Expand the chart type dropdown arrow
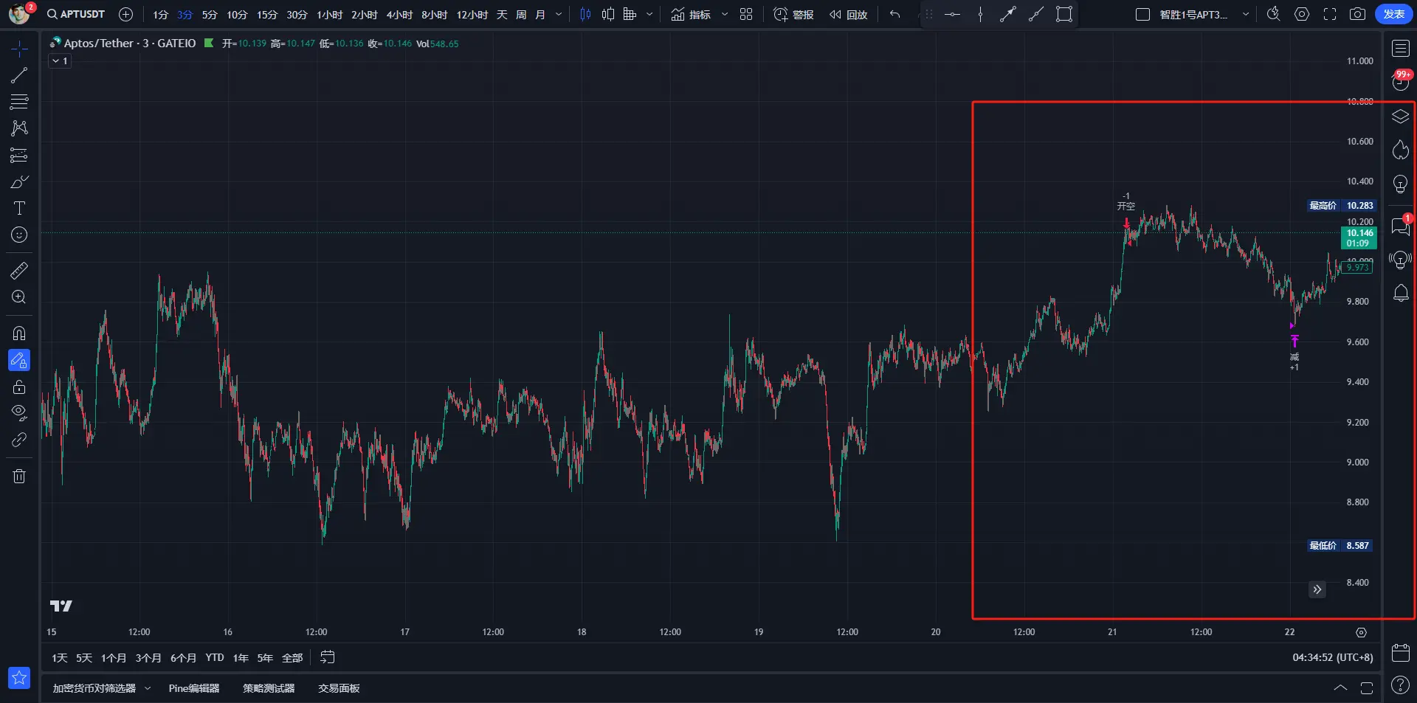The height and width of the screenshot is (703, 1417). pyautogui.click(x=649, y=15)
